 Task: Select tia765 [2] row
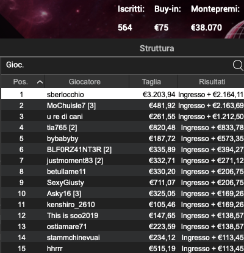click(123, 128)
